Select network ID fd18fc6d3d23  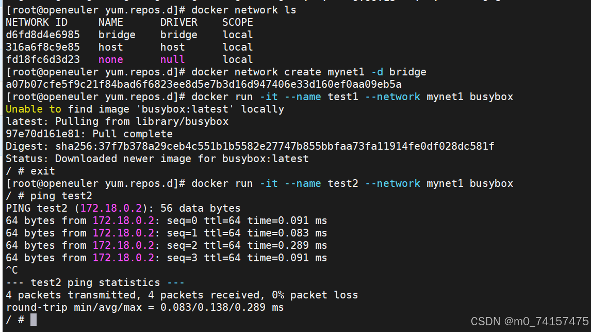[43, 59]
